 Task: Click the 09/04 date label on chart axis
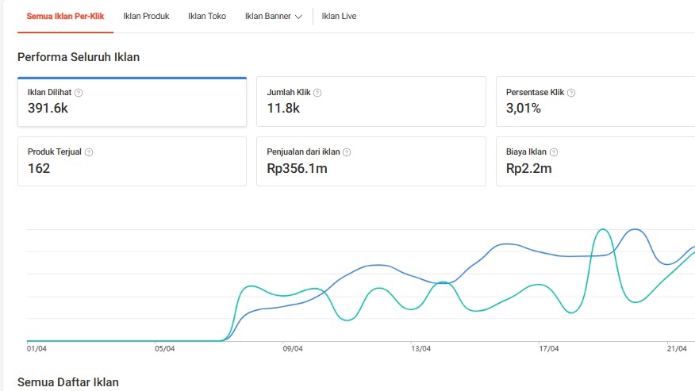[x=293, y=349]
